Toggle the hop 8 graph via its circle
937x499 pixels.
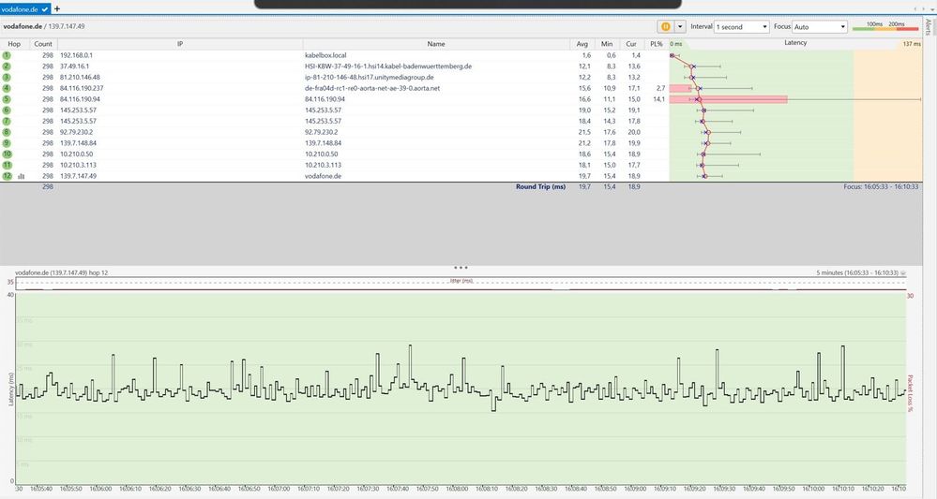point(7,132)
